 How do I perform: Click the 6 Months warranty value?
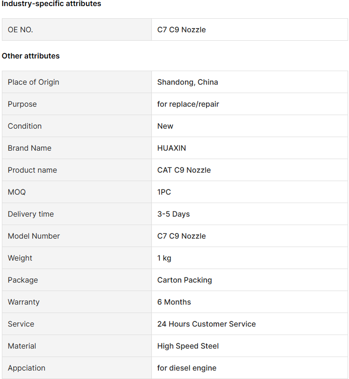[x=174, y=302]
